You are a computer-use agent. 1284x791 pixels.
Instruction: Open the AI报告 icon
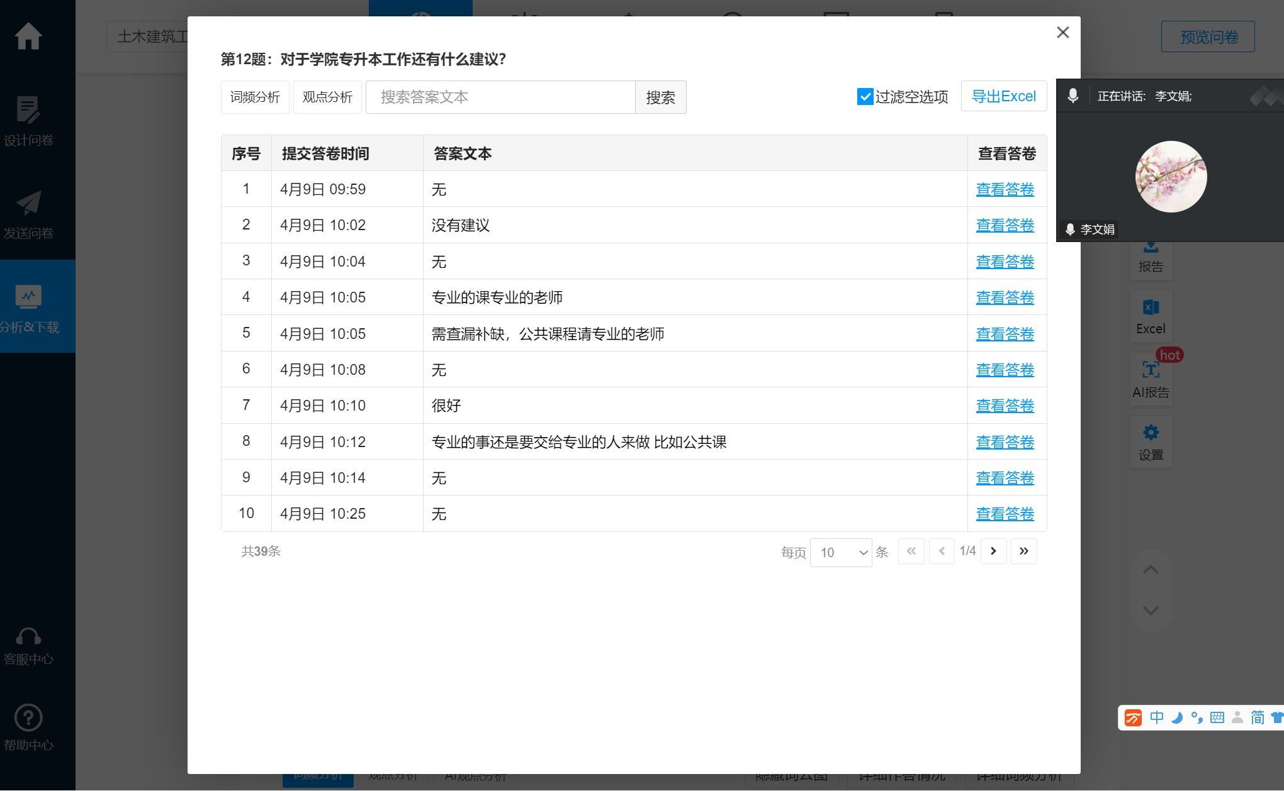1151,370
